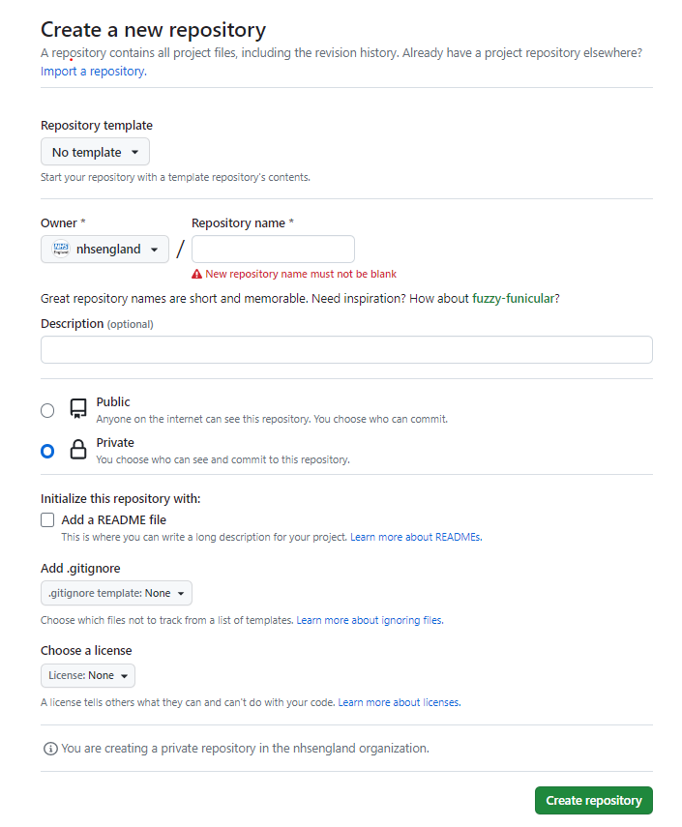Click the nhsengland organization avatar icon
The height and width of the screenshot is (827, 682).
click(x=61, y=250)
